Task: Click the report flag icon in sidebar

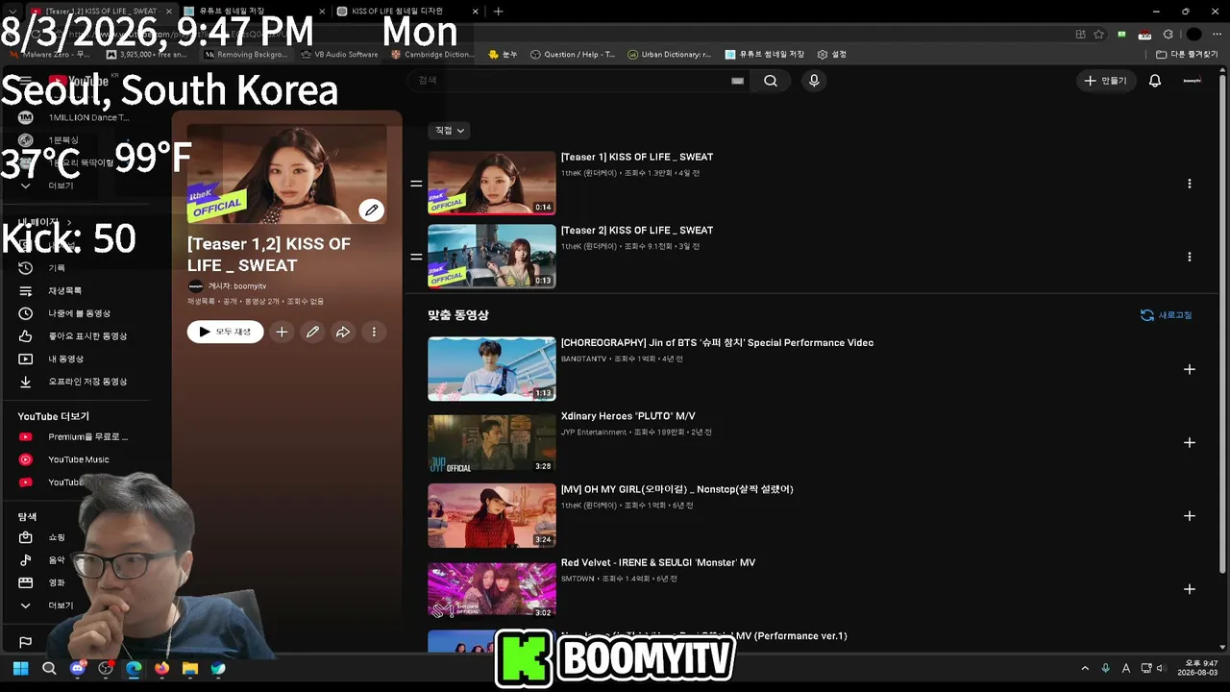Action: click(x=26, y=642)
